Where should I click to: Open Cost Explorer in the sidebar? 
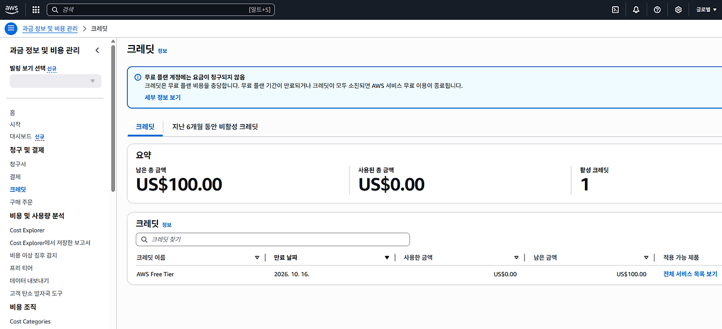pos(27,230)
